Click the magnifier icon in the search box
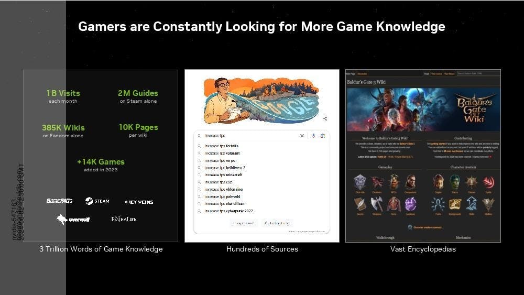 coord(199,136)
